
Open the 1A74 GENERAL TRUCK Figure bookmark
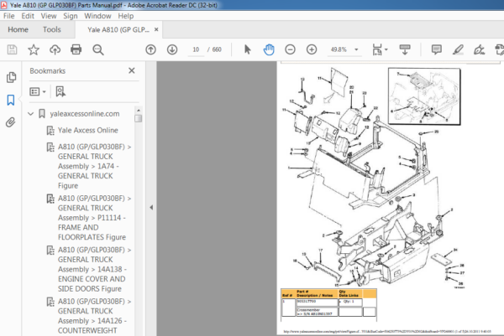coord(94,166)
